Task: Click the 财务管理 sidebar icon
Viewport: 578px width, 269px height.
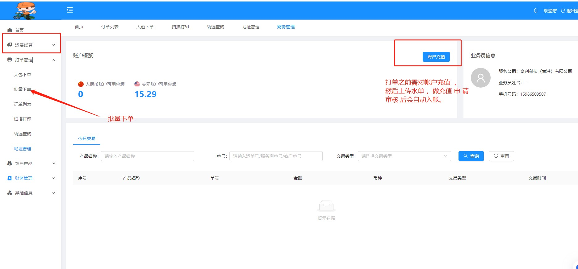Action: [10, 178]
